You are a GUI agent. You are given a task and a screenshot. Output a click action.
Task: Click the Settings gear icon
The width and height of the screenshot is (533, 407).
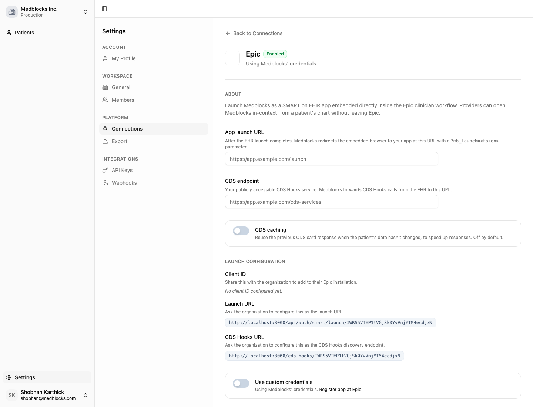9,377
